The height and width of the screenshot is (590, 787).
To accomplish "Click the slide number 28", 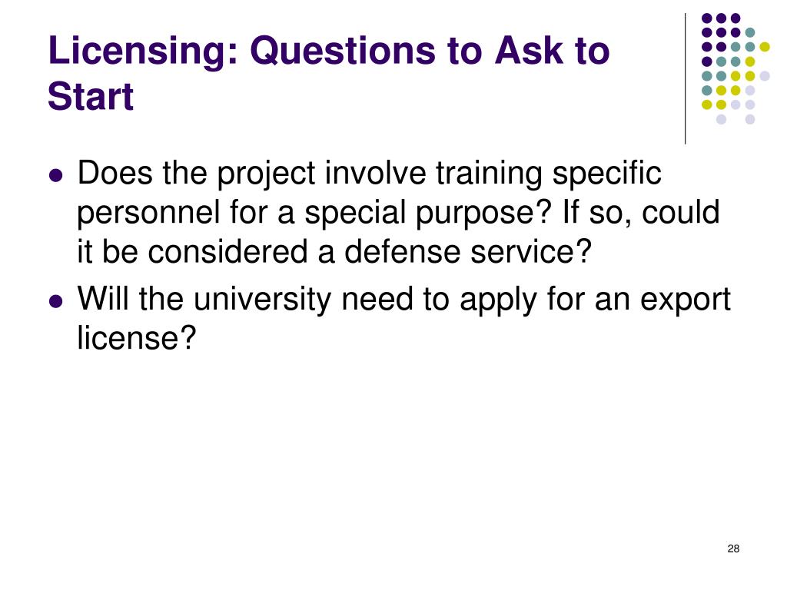I will [x=733, y=549].
